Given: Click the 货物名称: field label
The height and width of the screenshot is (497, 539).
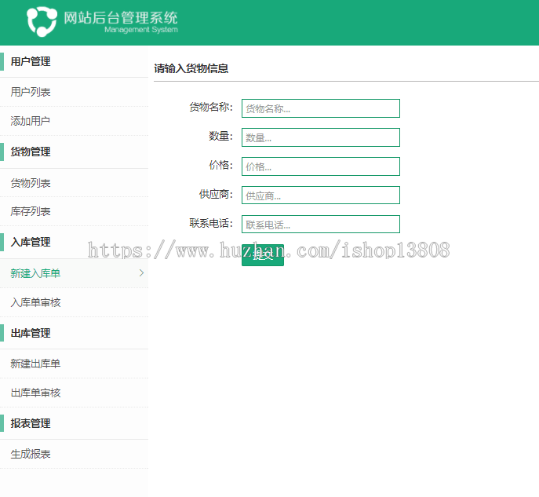Looking at the screenshot, I should pyautogui.click(x=211, y=107).
